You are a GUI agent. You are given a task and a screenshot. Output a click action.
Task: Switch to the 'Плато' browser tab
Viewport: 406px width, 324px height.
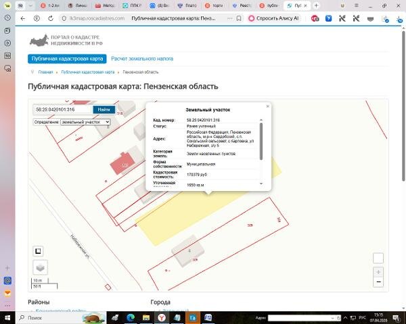[187, 5]
